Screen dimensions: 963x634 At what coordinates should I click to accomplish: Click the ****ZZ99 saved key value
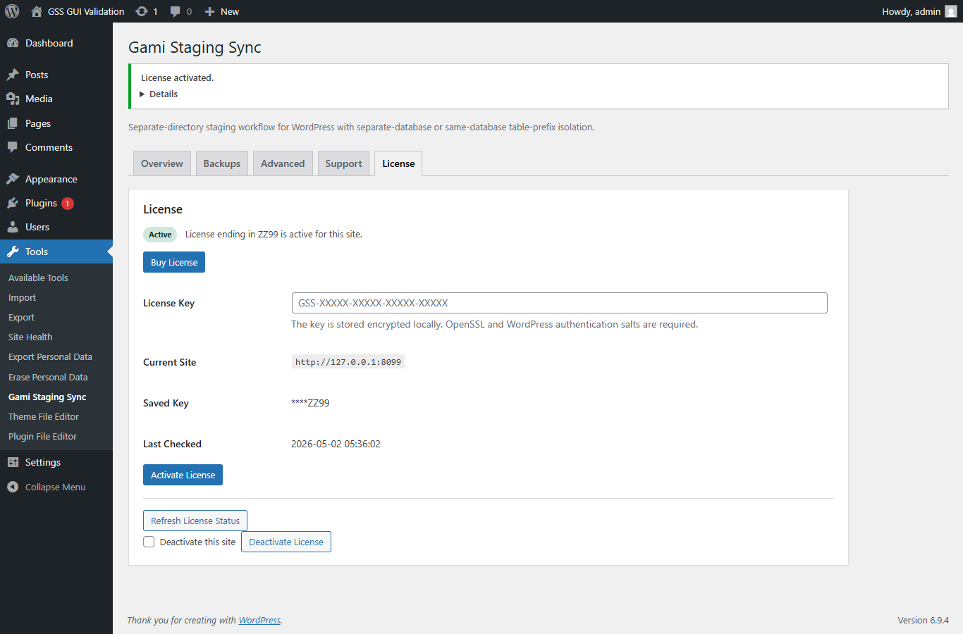(310, 403)
